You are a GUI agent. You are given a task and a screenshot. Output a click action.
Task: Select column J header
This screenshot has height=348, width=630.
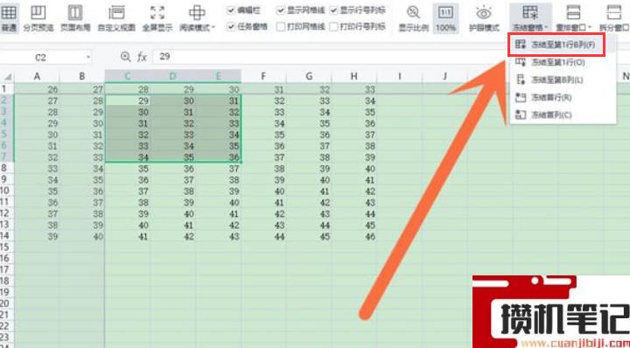444,76
